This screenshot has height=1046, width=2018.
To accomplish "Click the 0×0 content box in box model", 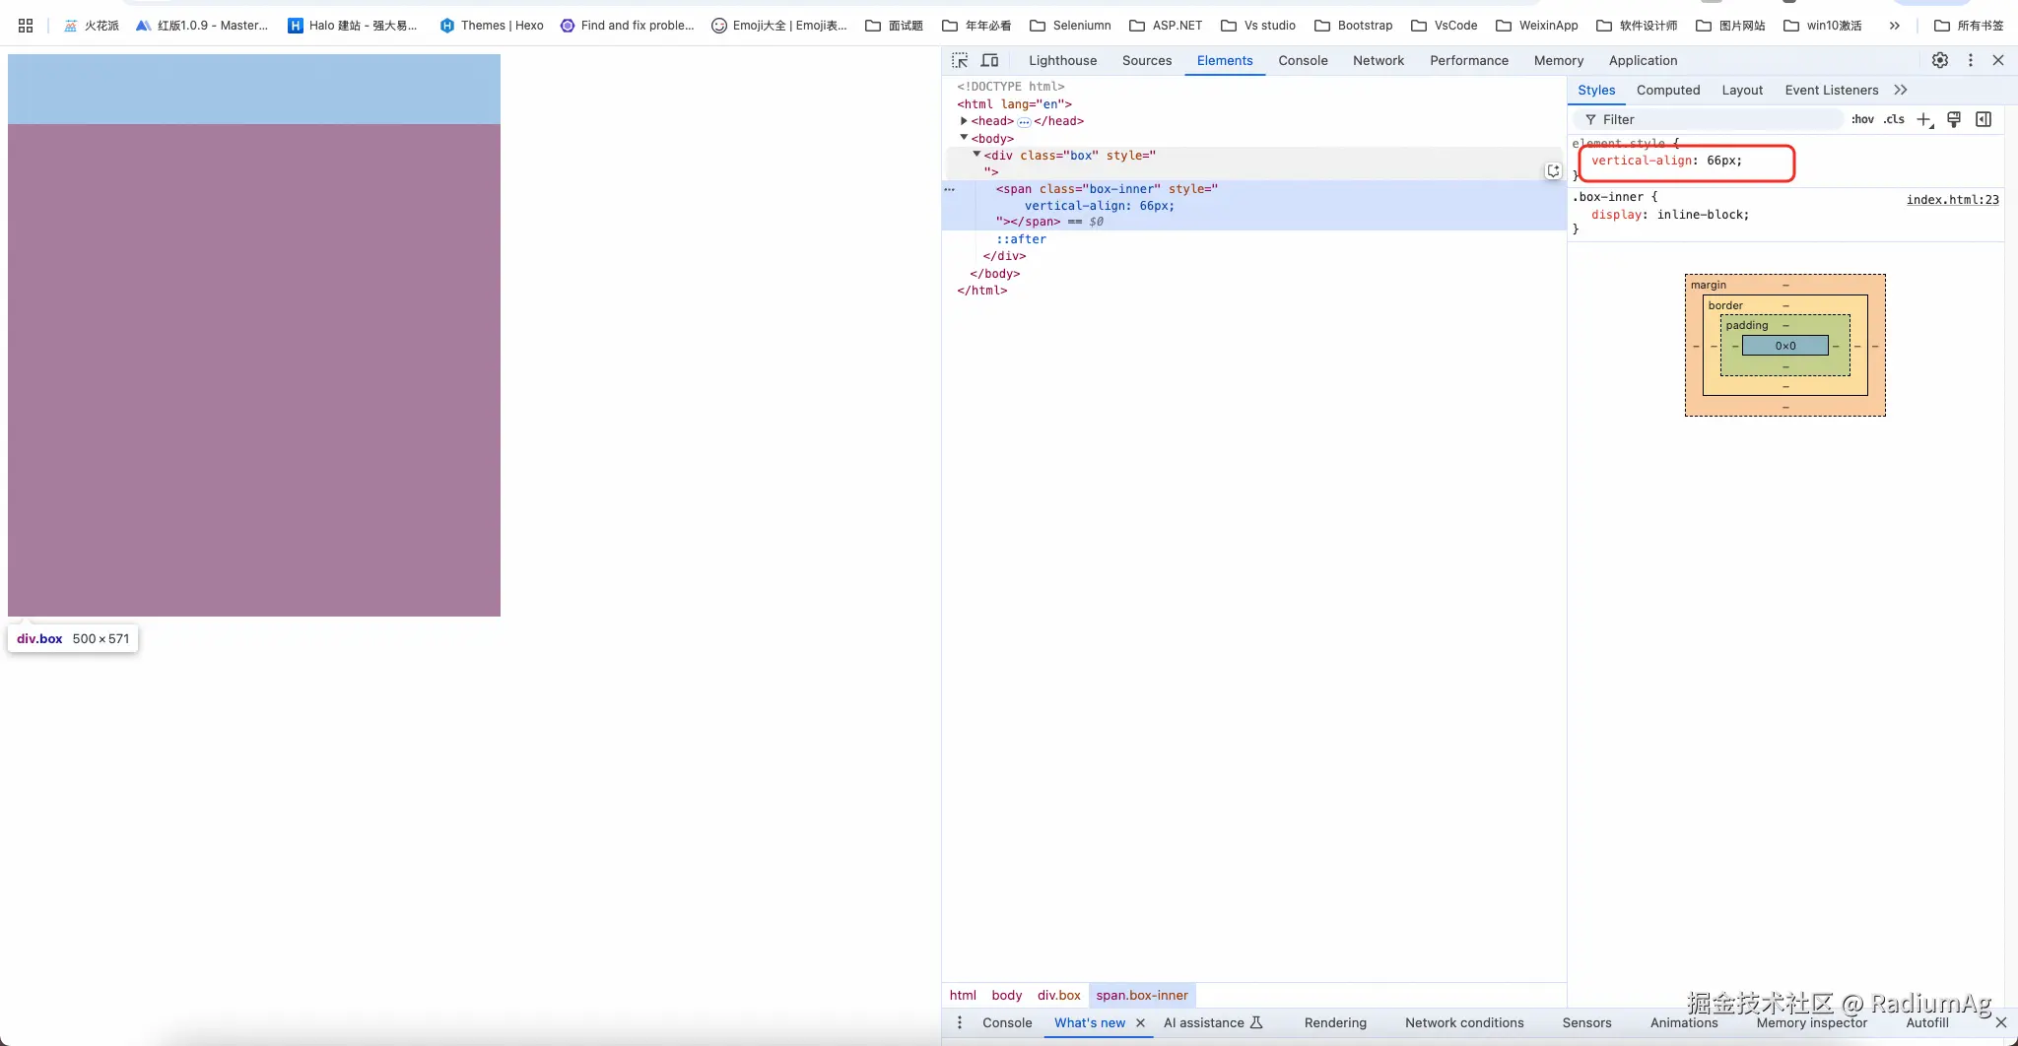I will [1785, 346].
